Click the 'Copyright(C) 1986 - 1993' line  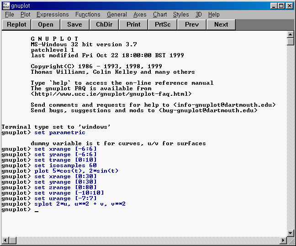click(x=96, y=66)
